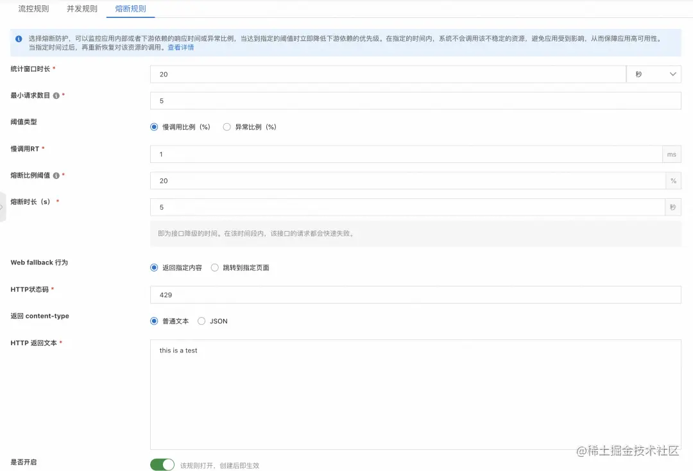Click the 该规则打开，创建后即生效 hint text
Image resolution: width=693 pixels, height=471 pixels.
click(219, 466)
